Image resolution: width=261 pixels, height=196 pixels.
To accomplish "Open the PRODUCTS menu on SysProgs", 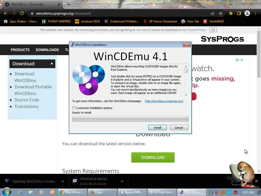I will click(x=20, y=50).
